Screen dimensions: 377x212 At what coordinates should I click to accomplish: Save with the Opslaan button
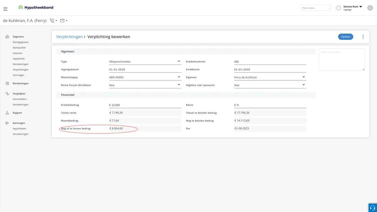[x=346, y=37]
